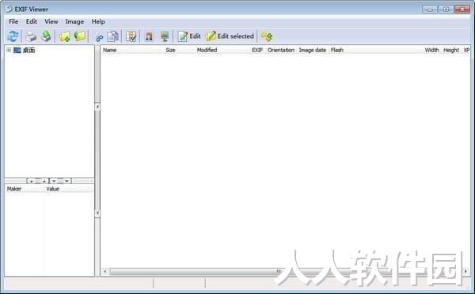This screenshot has height=294, width=475.
Task: Close the EXIF Viewer window
Action: [x=462, y=9]
